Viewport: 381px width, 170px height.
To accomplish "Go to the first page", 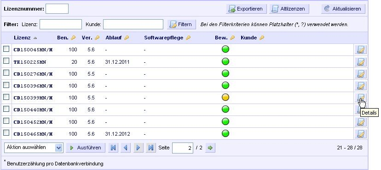I will point(113,148).
